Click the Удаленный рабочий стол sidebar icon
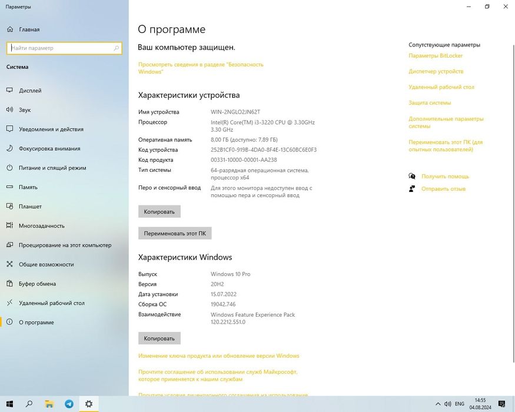Image resolution: width=515 pixels, height=412 pixels. click(9, 303)
